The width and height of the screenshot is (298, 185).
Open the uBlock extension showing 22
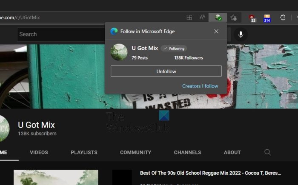coord(252,18)
